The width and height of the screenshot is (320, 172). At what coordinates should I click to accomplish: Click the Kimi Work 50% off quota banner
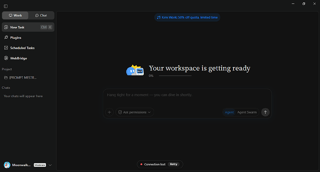coord(187,18)
